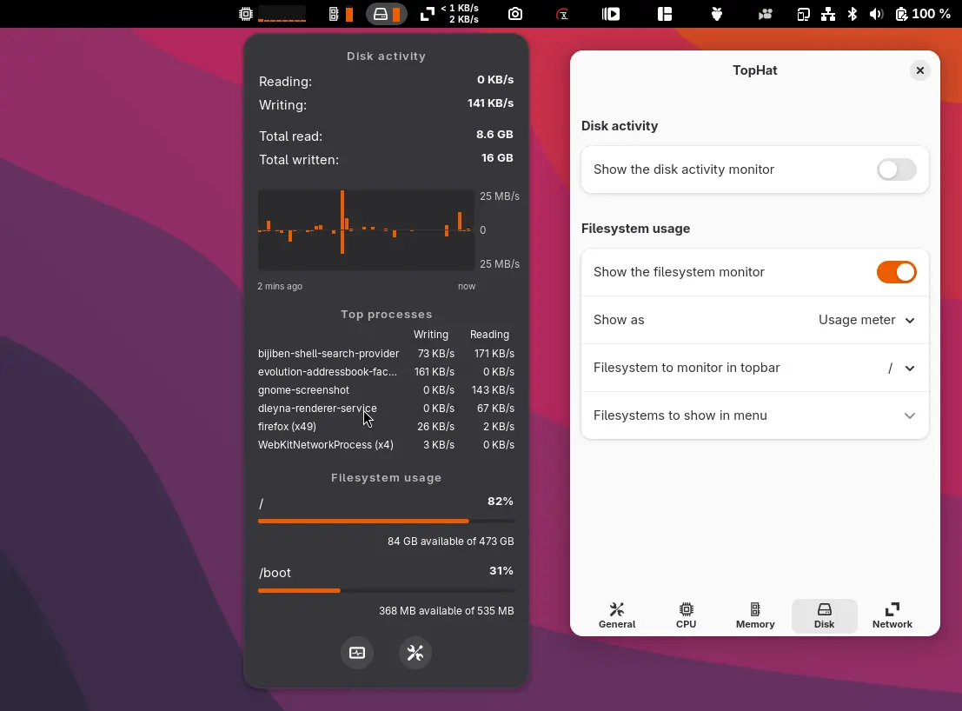Click the Bluetooth icon in system tray

[853, 14]
